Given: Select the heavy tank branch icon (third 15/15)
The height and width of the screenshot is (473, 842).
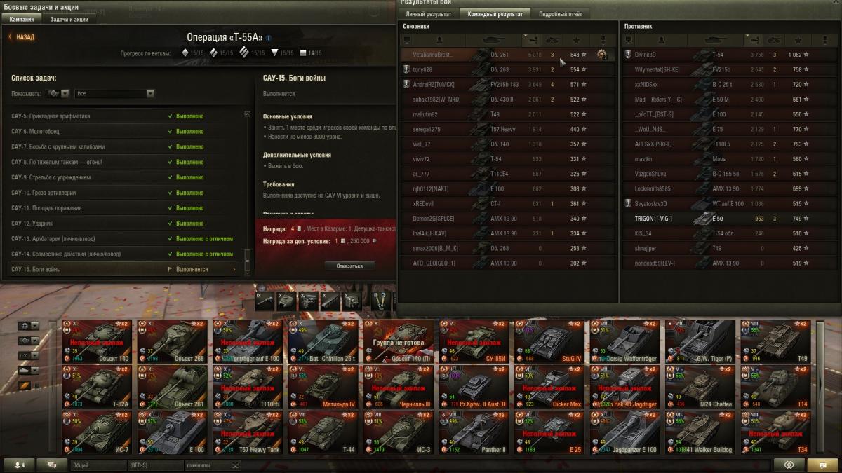Looking at the screenshot, I should click(x=244, y=53).
